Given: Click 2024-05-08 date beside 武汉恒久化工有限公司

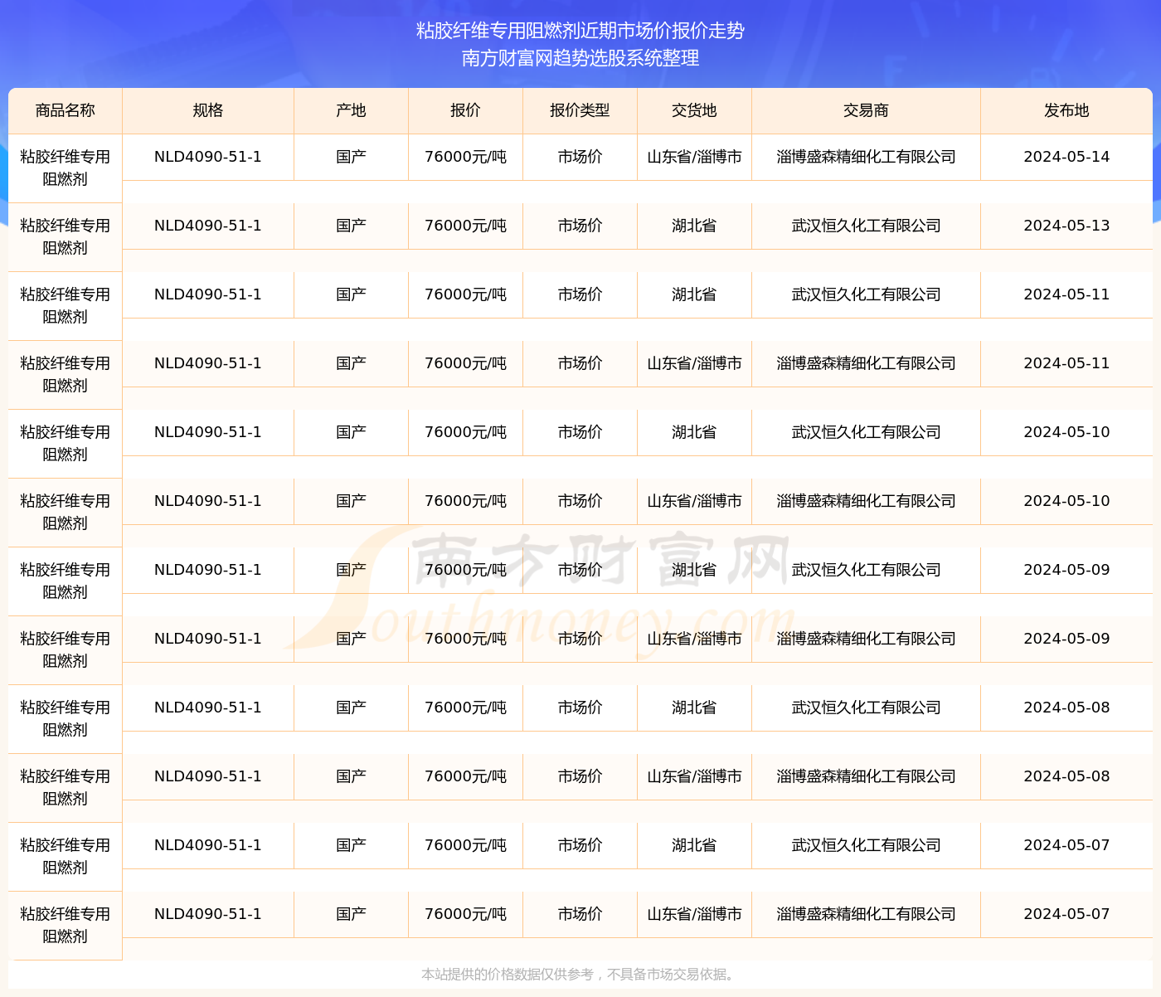Looking at the screenshot, I should pyautogui.click(x=1067, y=708).
